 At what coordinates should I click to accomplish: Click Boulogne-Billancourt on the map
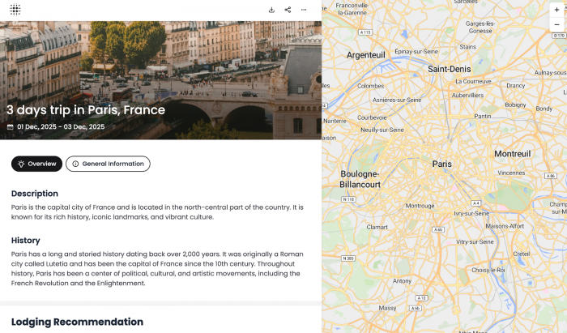(x=360, y=179)
